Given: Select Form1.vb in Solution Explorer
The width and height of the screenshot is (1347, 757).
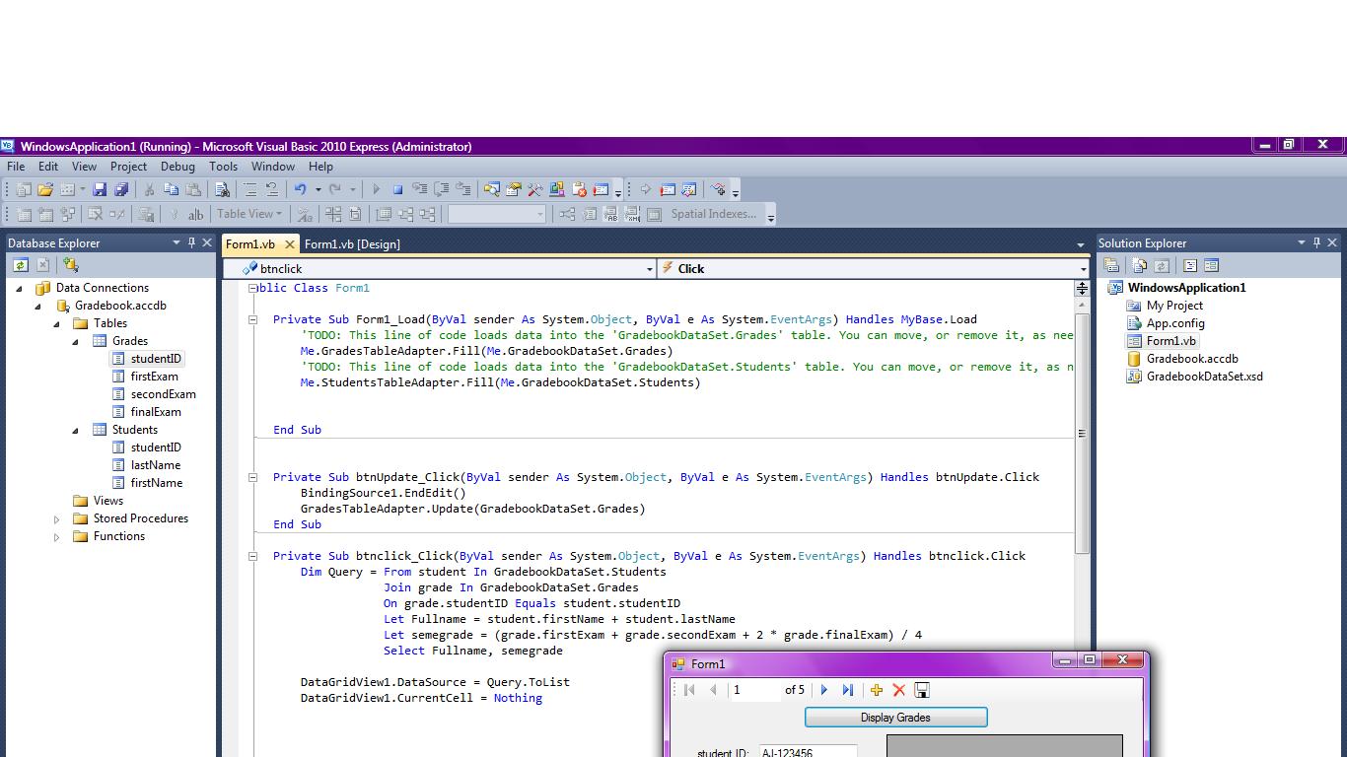Looking at the screenshot, I should (1170, 341).
